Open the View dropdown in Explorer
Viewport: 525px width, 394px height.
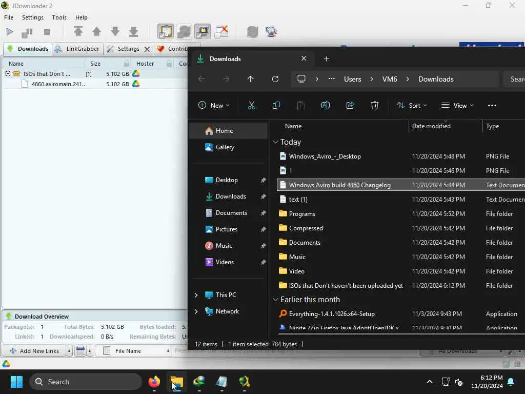[x=457, y=106]
